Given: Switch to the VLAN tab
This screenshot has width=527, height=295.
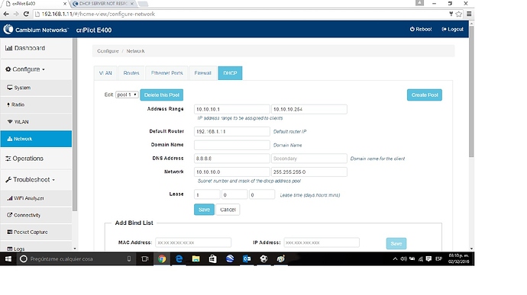Looking at the screenshot, I should click(105, 73).
